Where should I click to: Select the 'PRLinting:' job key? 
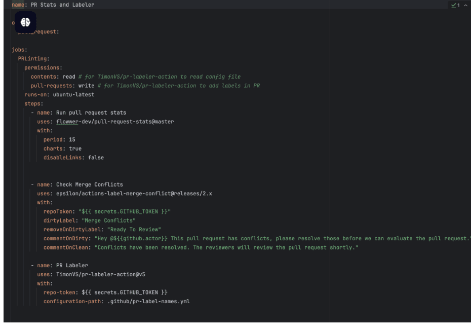tap(33, 59)
